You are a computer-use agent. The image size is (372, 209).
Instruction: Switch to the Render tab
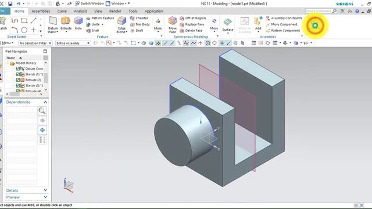click(x=115, y=11)
